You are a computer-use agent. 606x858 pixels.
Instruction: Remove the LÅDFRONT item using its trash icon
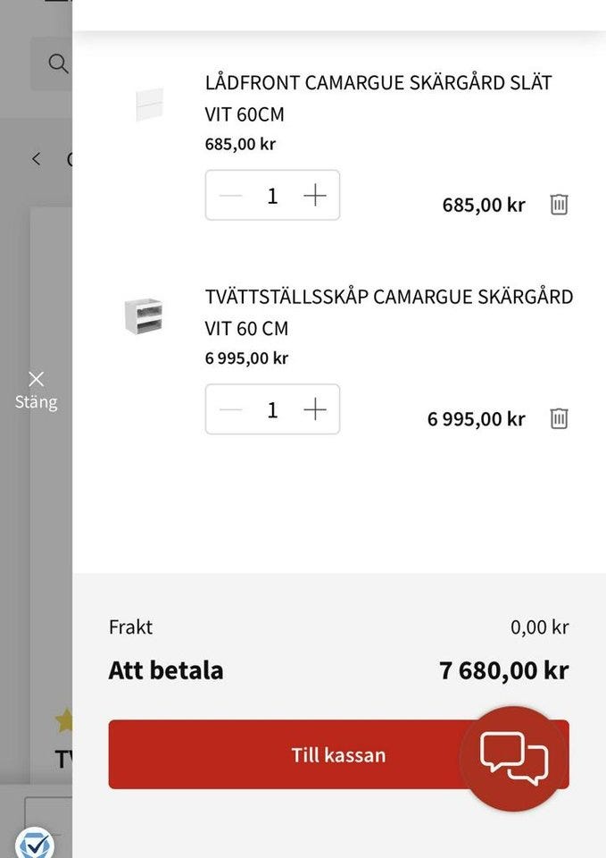coord(559,204)
